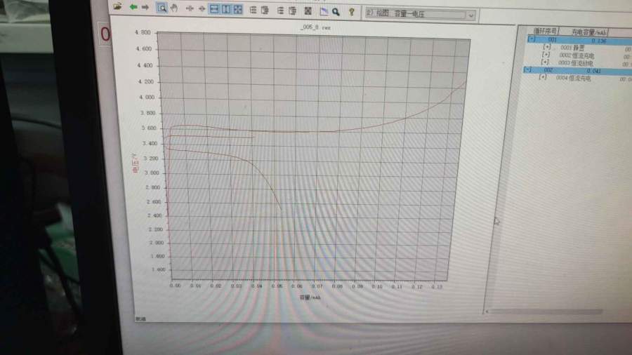Go back with the green left arrow
Viewport: 632px width, 355px height.
(x=133, y=7)
